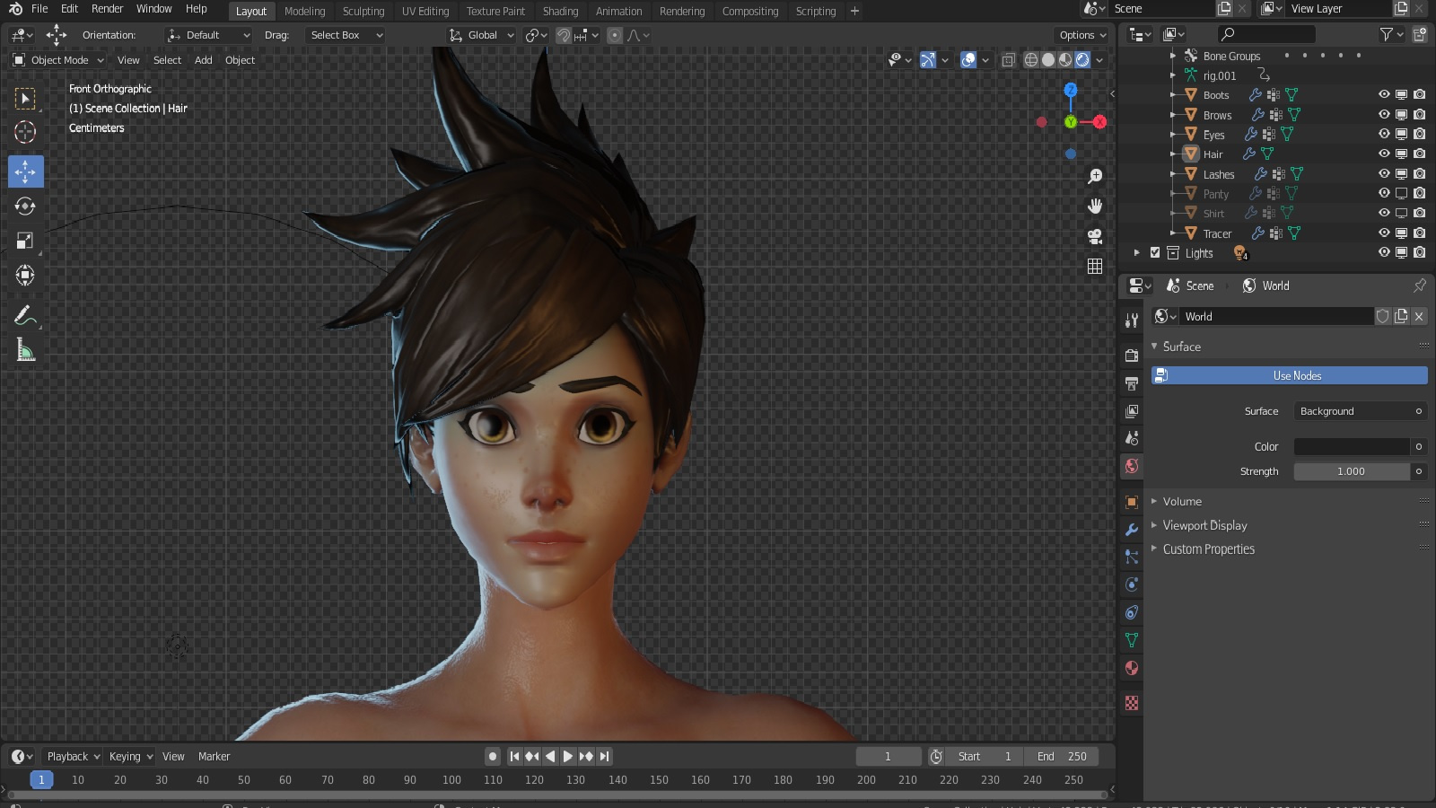Click the Use Nodes button

tap(1290, 375)
